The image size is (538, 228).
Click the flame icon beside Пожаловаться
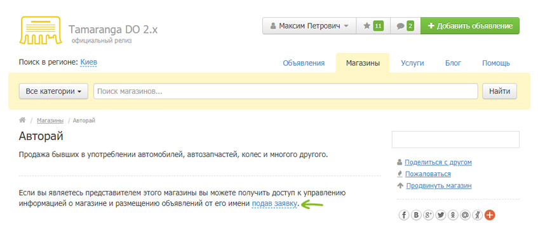coord(400,174)
